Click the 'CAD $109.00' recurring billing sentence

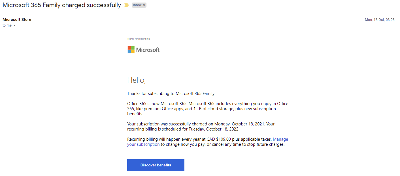199,139
